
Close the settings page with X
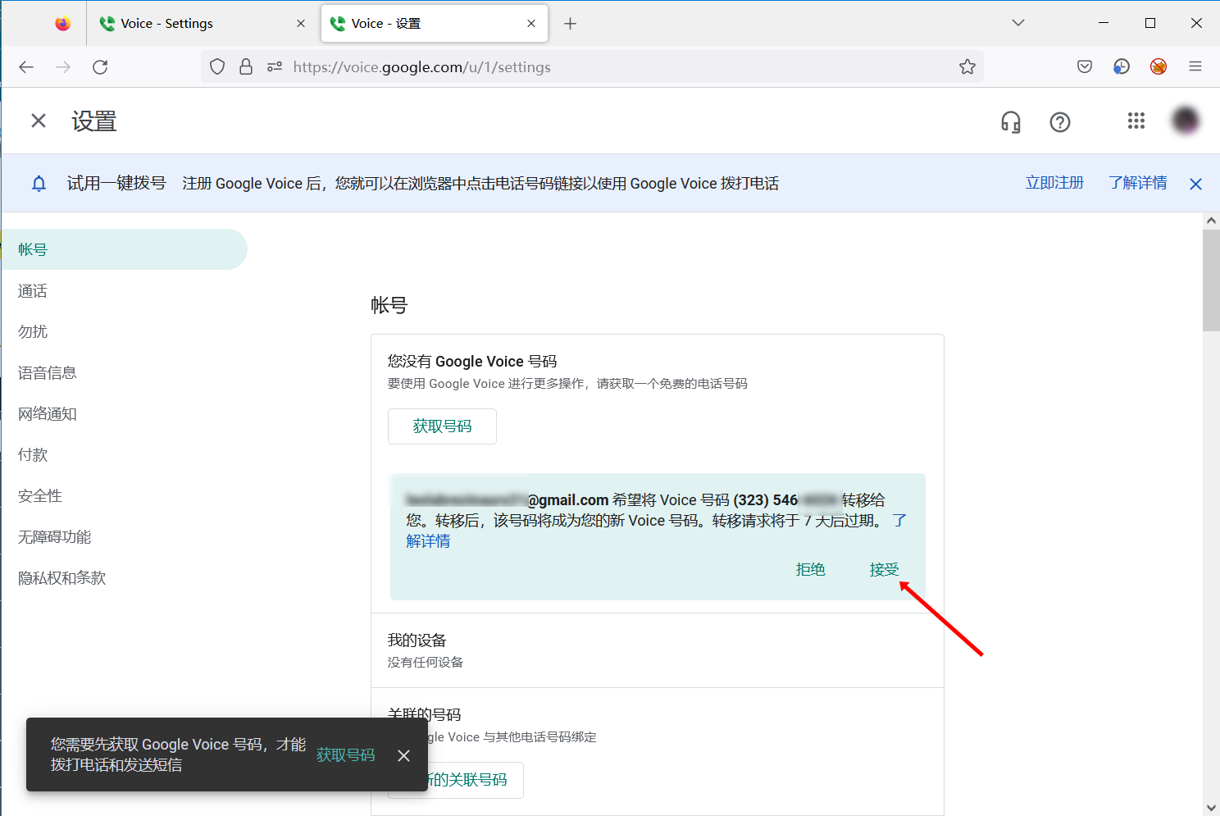coord(39,121)
